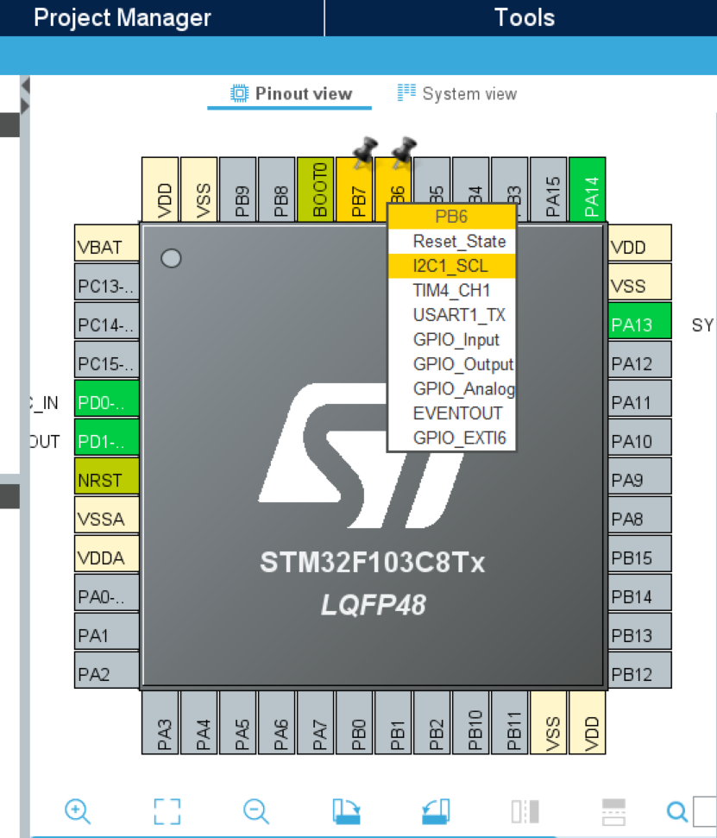Click the PA4 pin
This screenshot has height=838, width=717.
(198, 722)
